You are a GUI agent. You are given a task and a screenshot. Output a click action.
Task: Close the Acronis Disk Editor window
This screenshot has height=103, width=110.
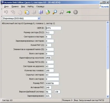tap(107, 2)
